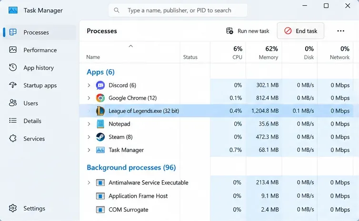
Task: Select the Apps (6) group heading
Action: coord(100,72)
